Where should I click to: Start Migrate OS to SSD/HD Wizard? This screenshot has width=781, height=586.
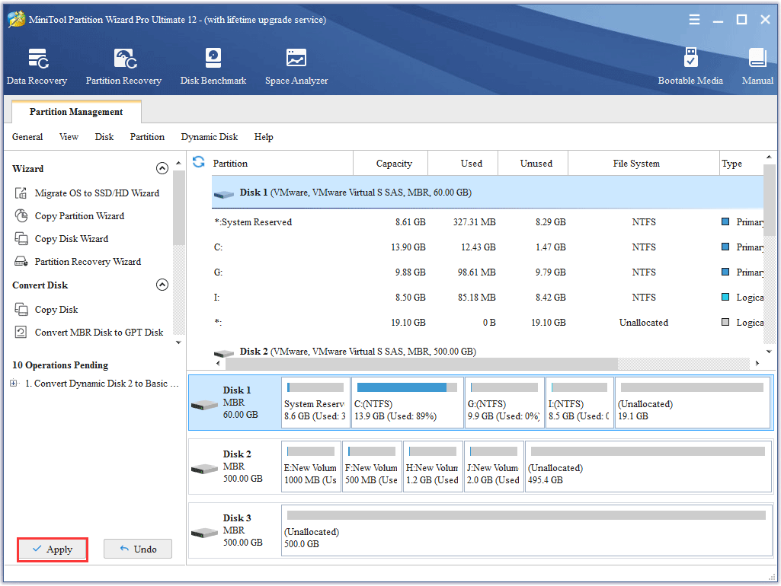coord(87,193)
